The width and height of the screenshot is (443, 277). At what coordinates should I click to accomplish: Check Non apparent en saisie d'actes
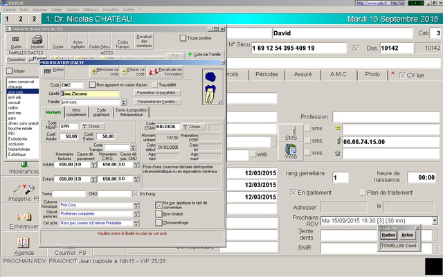tap(92, 84)
